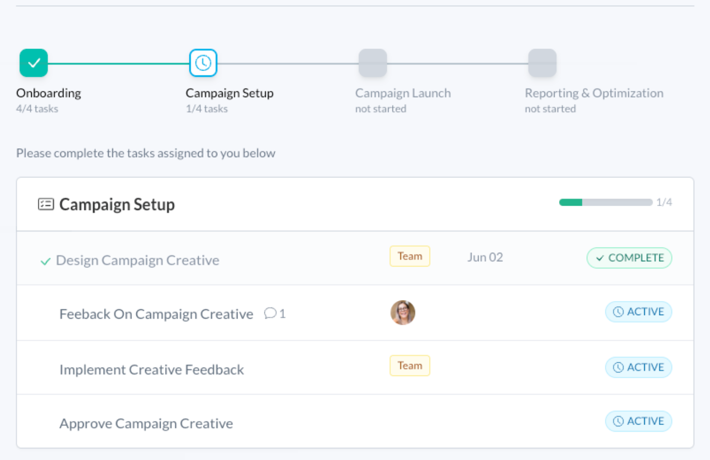Click the Onboarding completed checkmark step icon
The width and height of the screenshot is (710, 460).
[34, 63]
